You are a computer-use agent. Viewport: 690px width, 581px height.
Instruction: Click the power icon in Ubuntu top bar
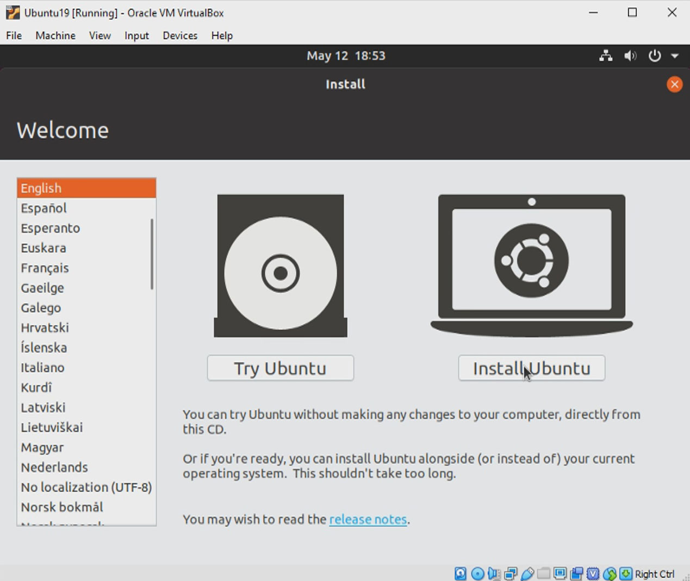654,55
